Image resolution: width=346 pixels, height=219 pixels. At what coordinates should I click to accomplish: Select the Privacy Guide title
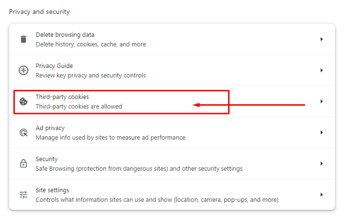[54, 66]
